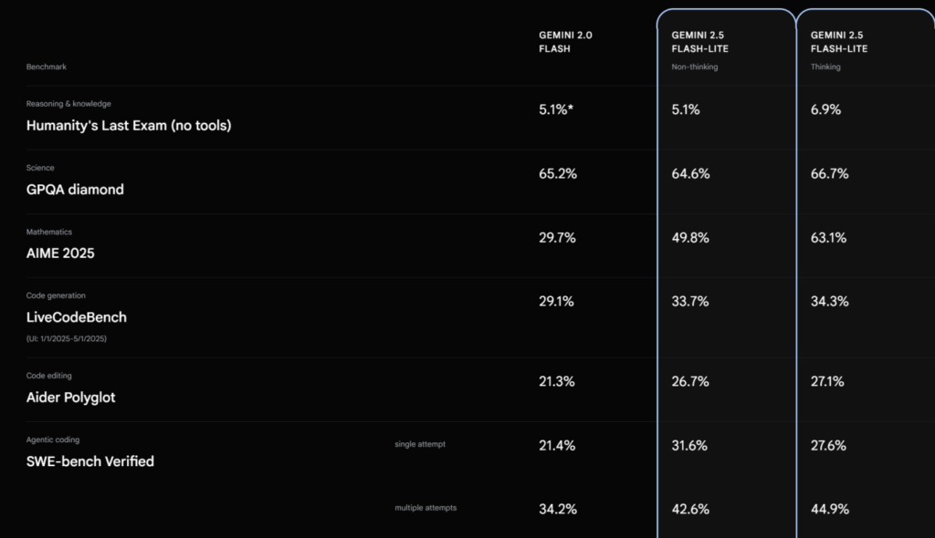Click the Reasoning & knowledge category label
The height and width of the screenshot is (538, 935).
68,104
